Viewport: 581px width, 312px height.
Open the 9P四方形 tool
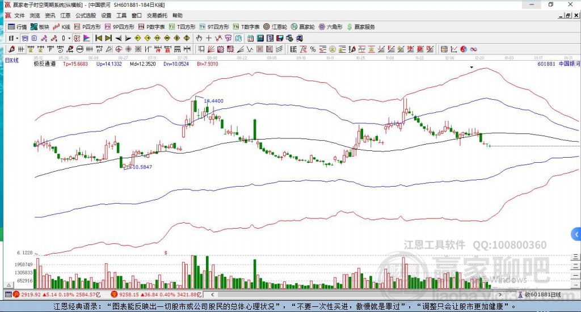pyautogui.click(x=119, y=27)
